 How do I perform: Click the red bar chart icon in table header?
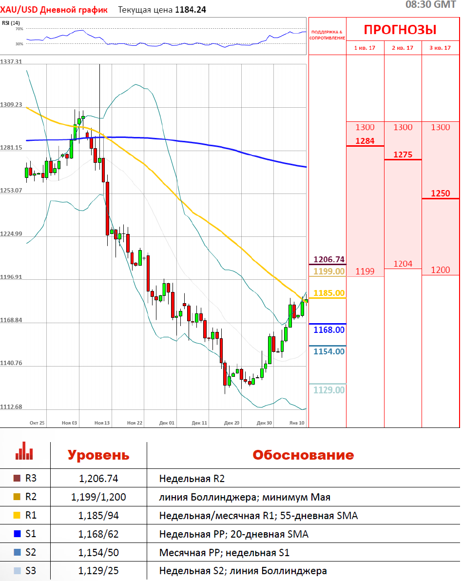24,451
